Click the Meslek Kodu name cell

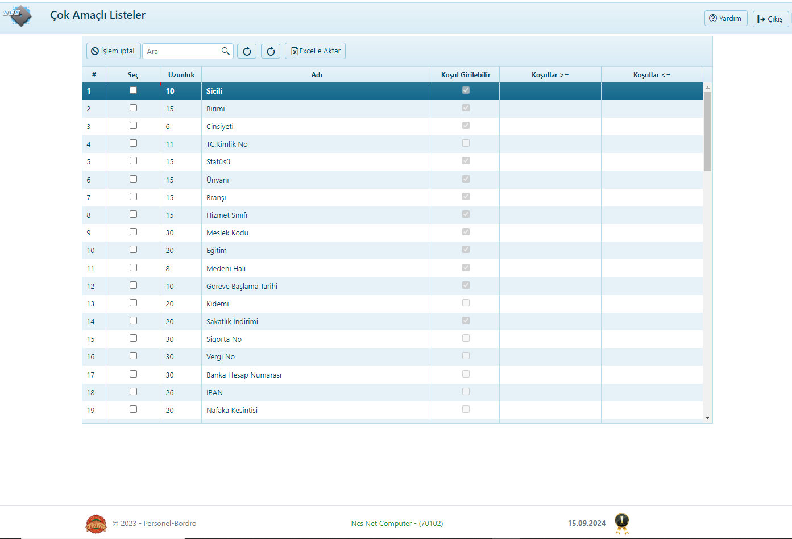(x=317, y=233)
